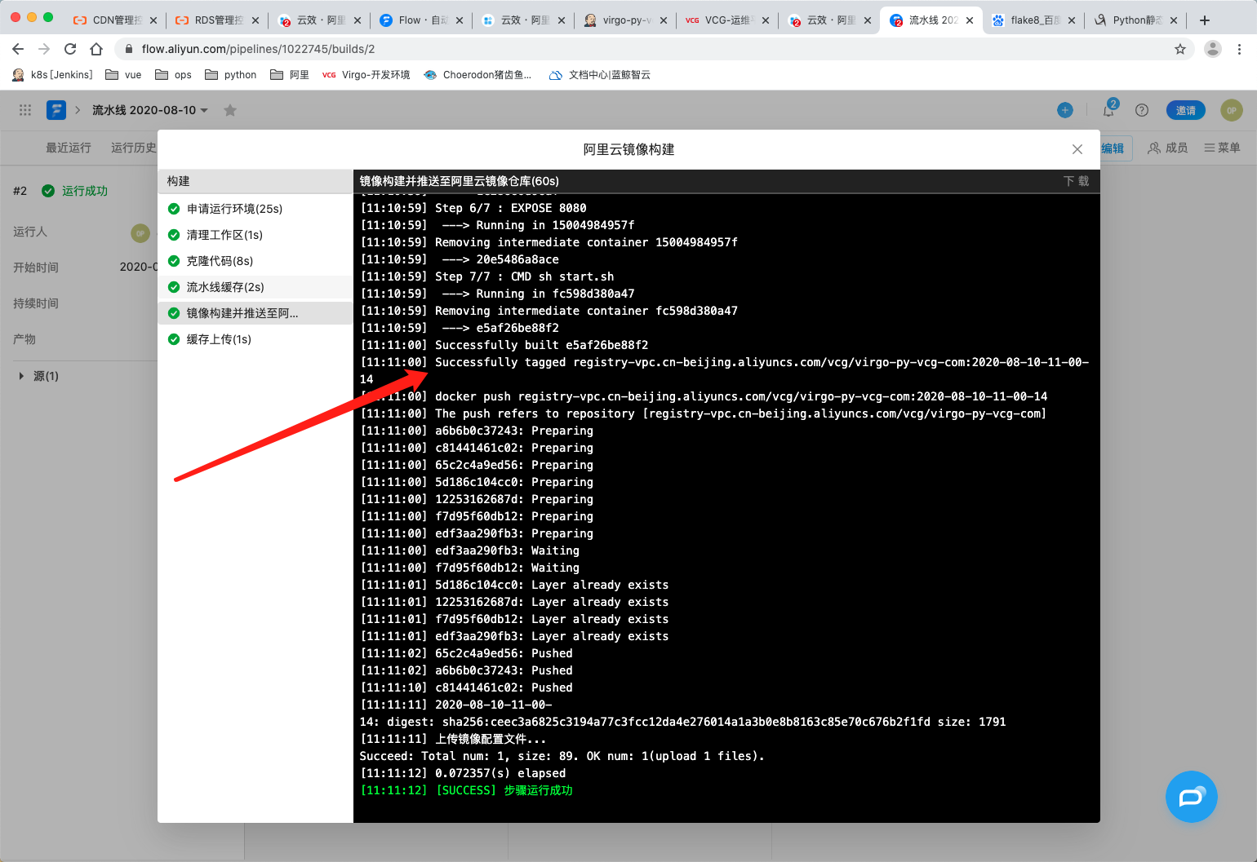Switch to the RDS管理控 tab
The height and width of the screenshot is (862, 1257).
tap(215, 20)
